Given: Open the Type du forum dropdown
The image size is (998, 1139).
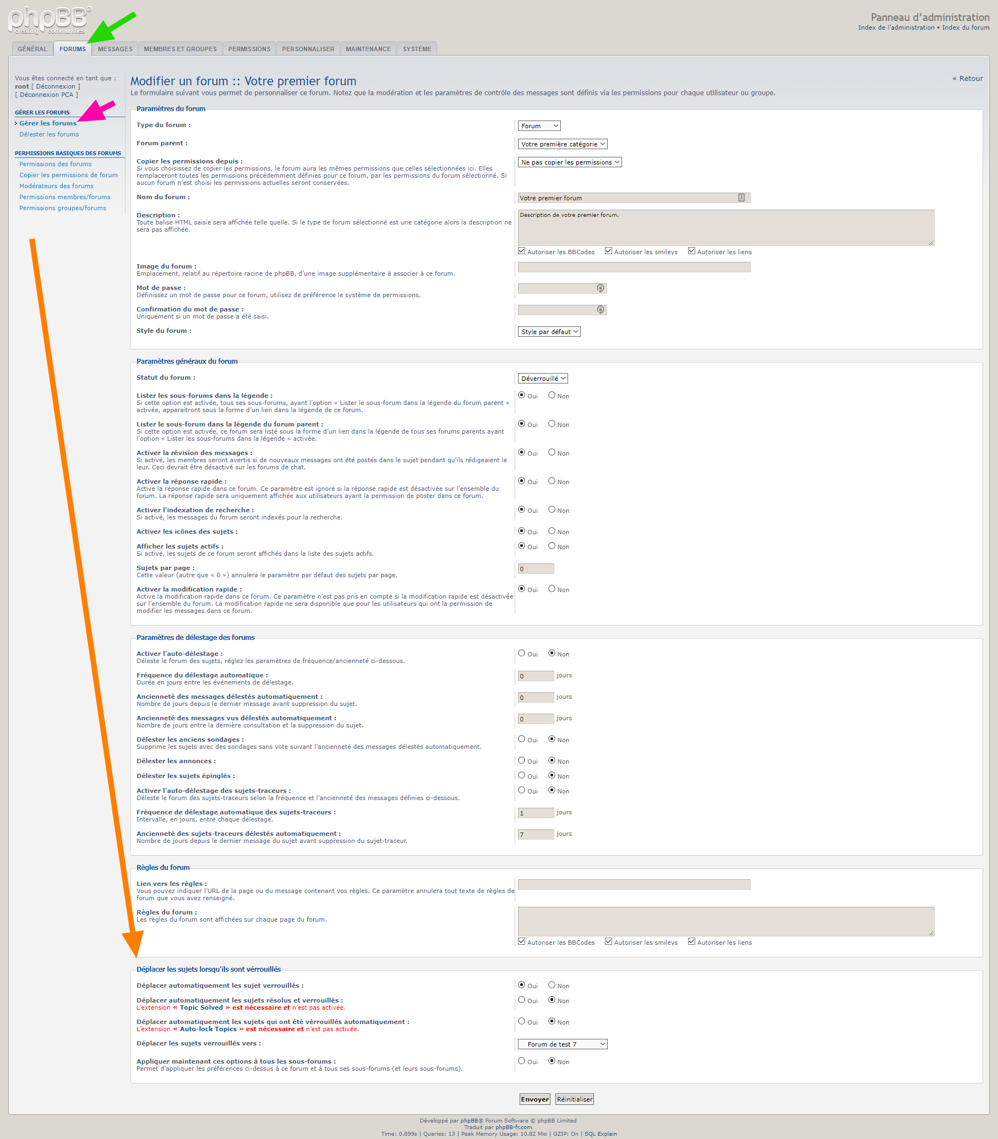Looking at the screenshot, I should coord(538,126).
